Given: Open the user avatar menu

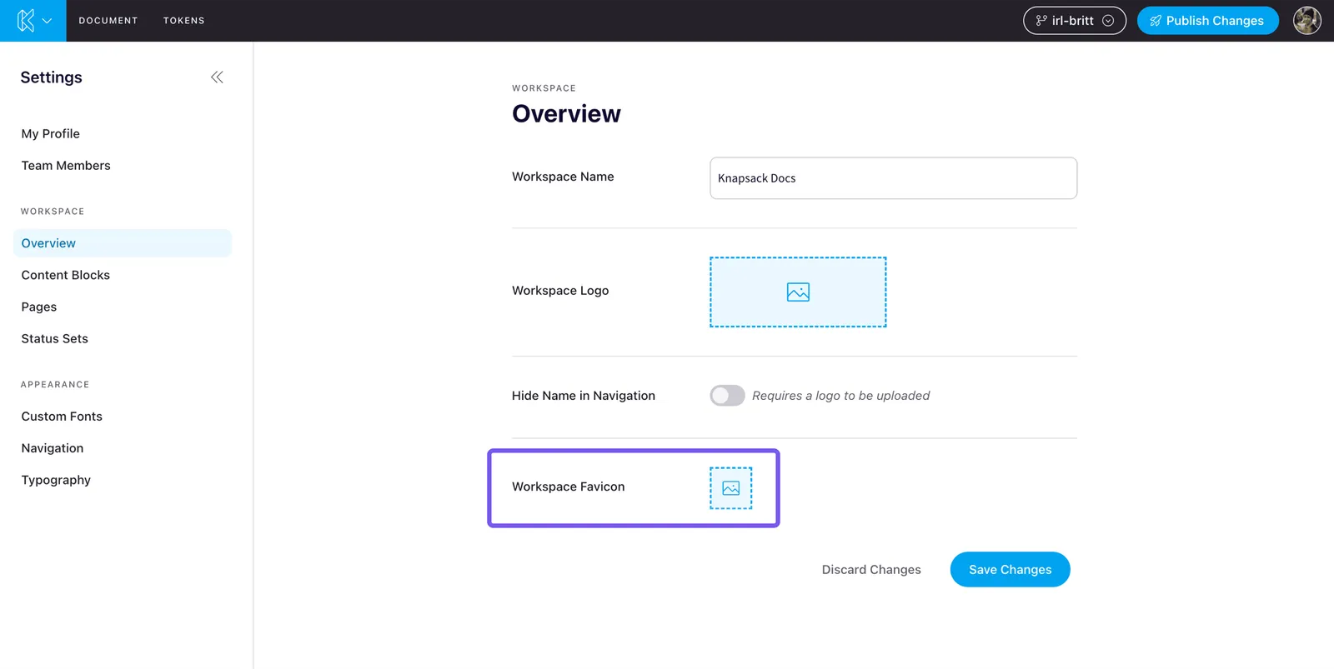Looking at the screenshot, I should pos(1306,21).
